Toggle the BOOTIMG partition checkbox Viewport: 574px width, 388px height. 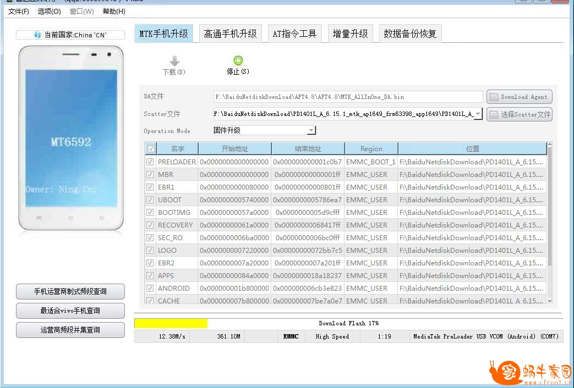(x=150, y=213)
